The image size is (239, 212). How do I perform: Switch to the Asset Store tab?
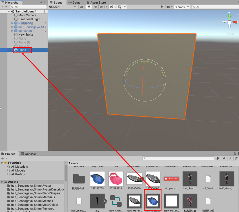96,3
